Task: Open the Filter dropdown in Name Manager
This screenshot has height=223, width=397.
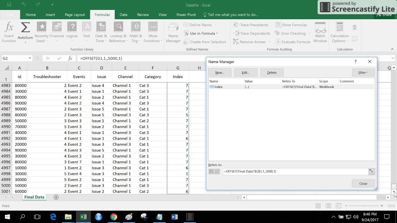Action: coord(363,72)
